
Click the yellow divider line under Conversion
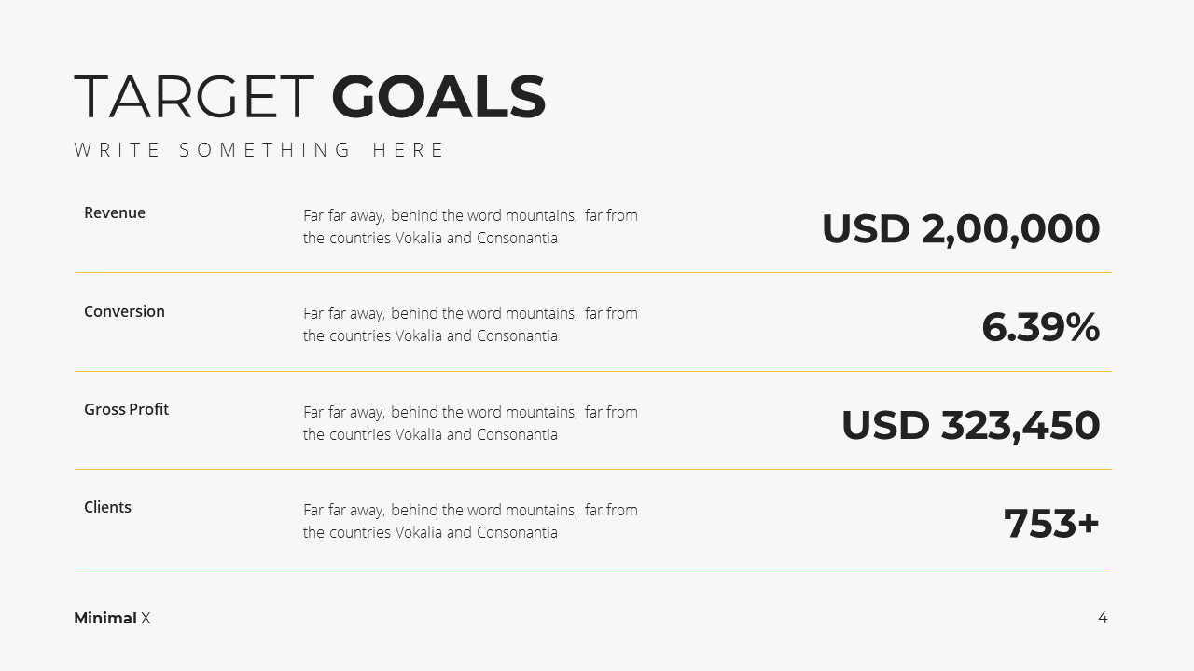pyautogui.click(x=593, y=371)
